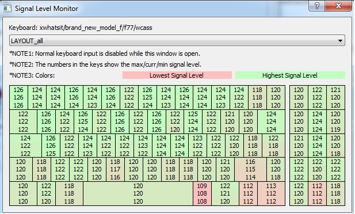Click the question mark help button

316,6
